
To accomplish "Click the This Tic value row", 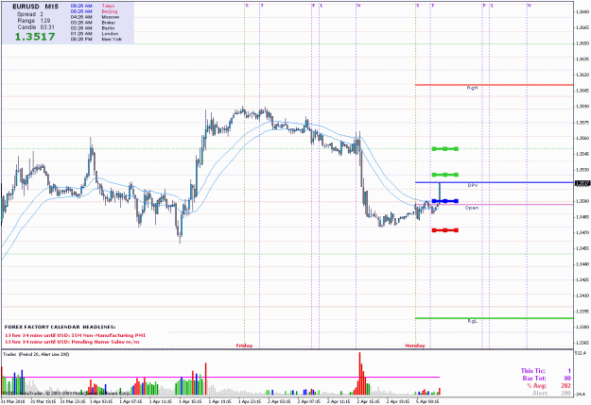I will [546, 371].
